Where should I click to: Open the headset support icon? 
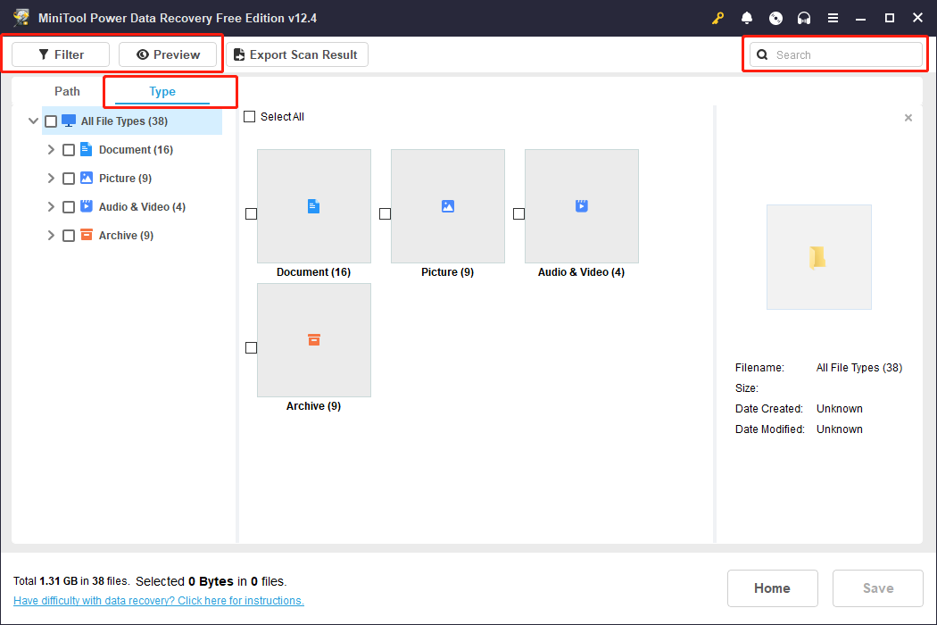(804, 18)
